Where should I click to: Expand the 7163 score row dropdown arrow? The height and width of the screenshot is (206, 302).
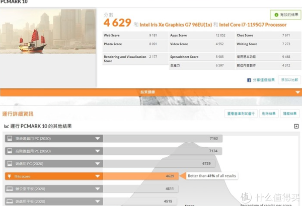[98, 139]
